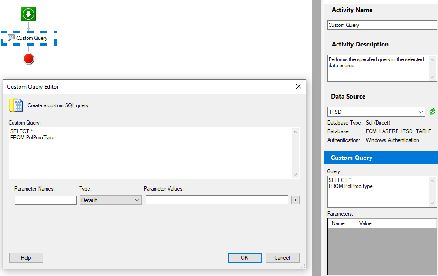Screen dimensions: 438x276
Task: Open Help for the query editor
Action: (26, 257)
